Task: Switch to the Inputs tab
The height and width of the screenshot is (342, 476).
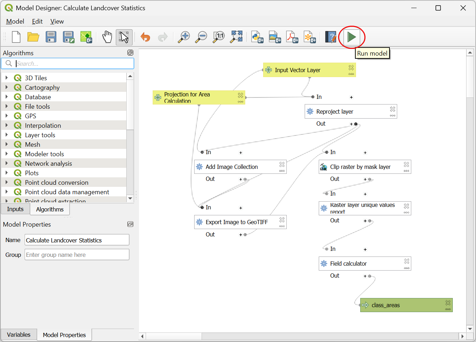Action: [15, 209]
